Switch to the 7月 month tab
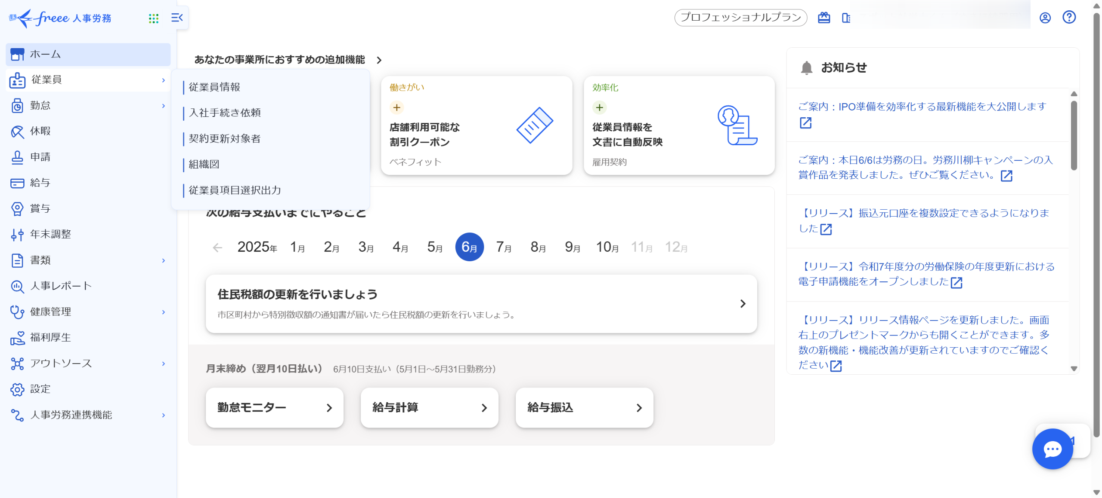 click(x=503, y=247)
